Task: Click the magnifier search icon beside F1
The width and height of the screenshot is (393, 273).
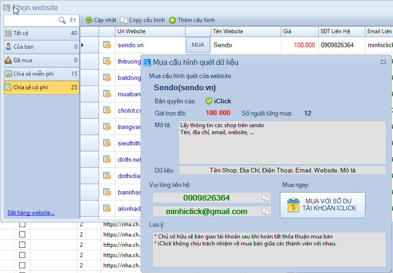Action: click(62, 20)
